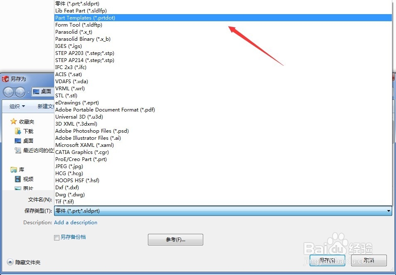Select ACIS (*.sat) file type
Image resolution: width=396 pixels, height=275 pixels.
click(x=223, y=74)
